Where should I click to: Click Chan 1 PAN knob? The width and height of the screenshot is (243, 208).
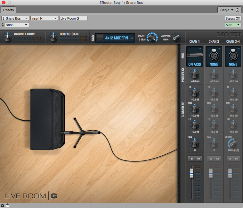(195, 144)
